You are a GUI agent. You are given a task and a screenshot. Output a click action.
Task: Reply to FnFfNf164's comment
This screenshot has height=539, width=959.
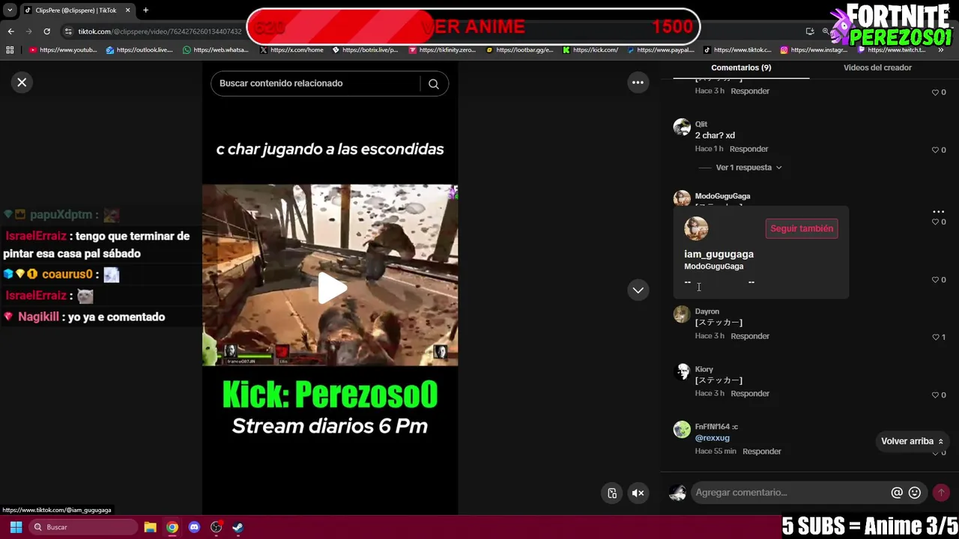pyautogui.click(x=762, y=451)
